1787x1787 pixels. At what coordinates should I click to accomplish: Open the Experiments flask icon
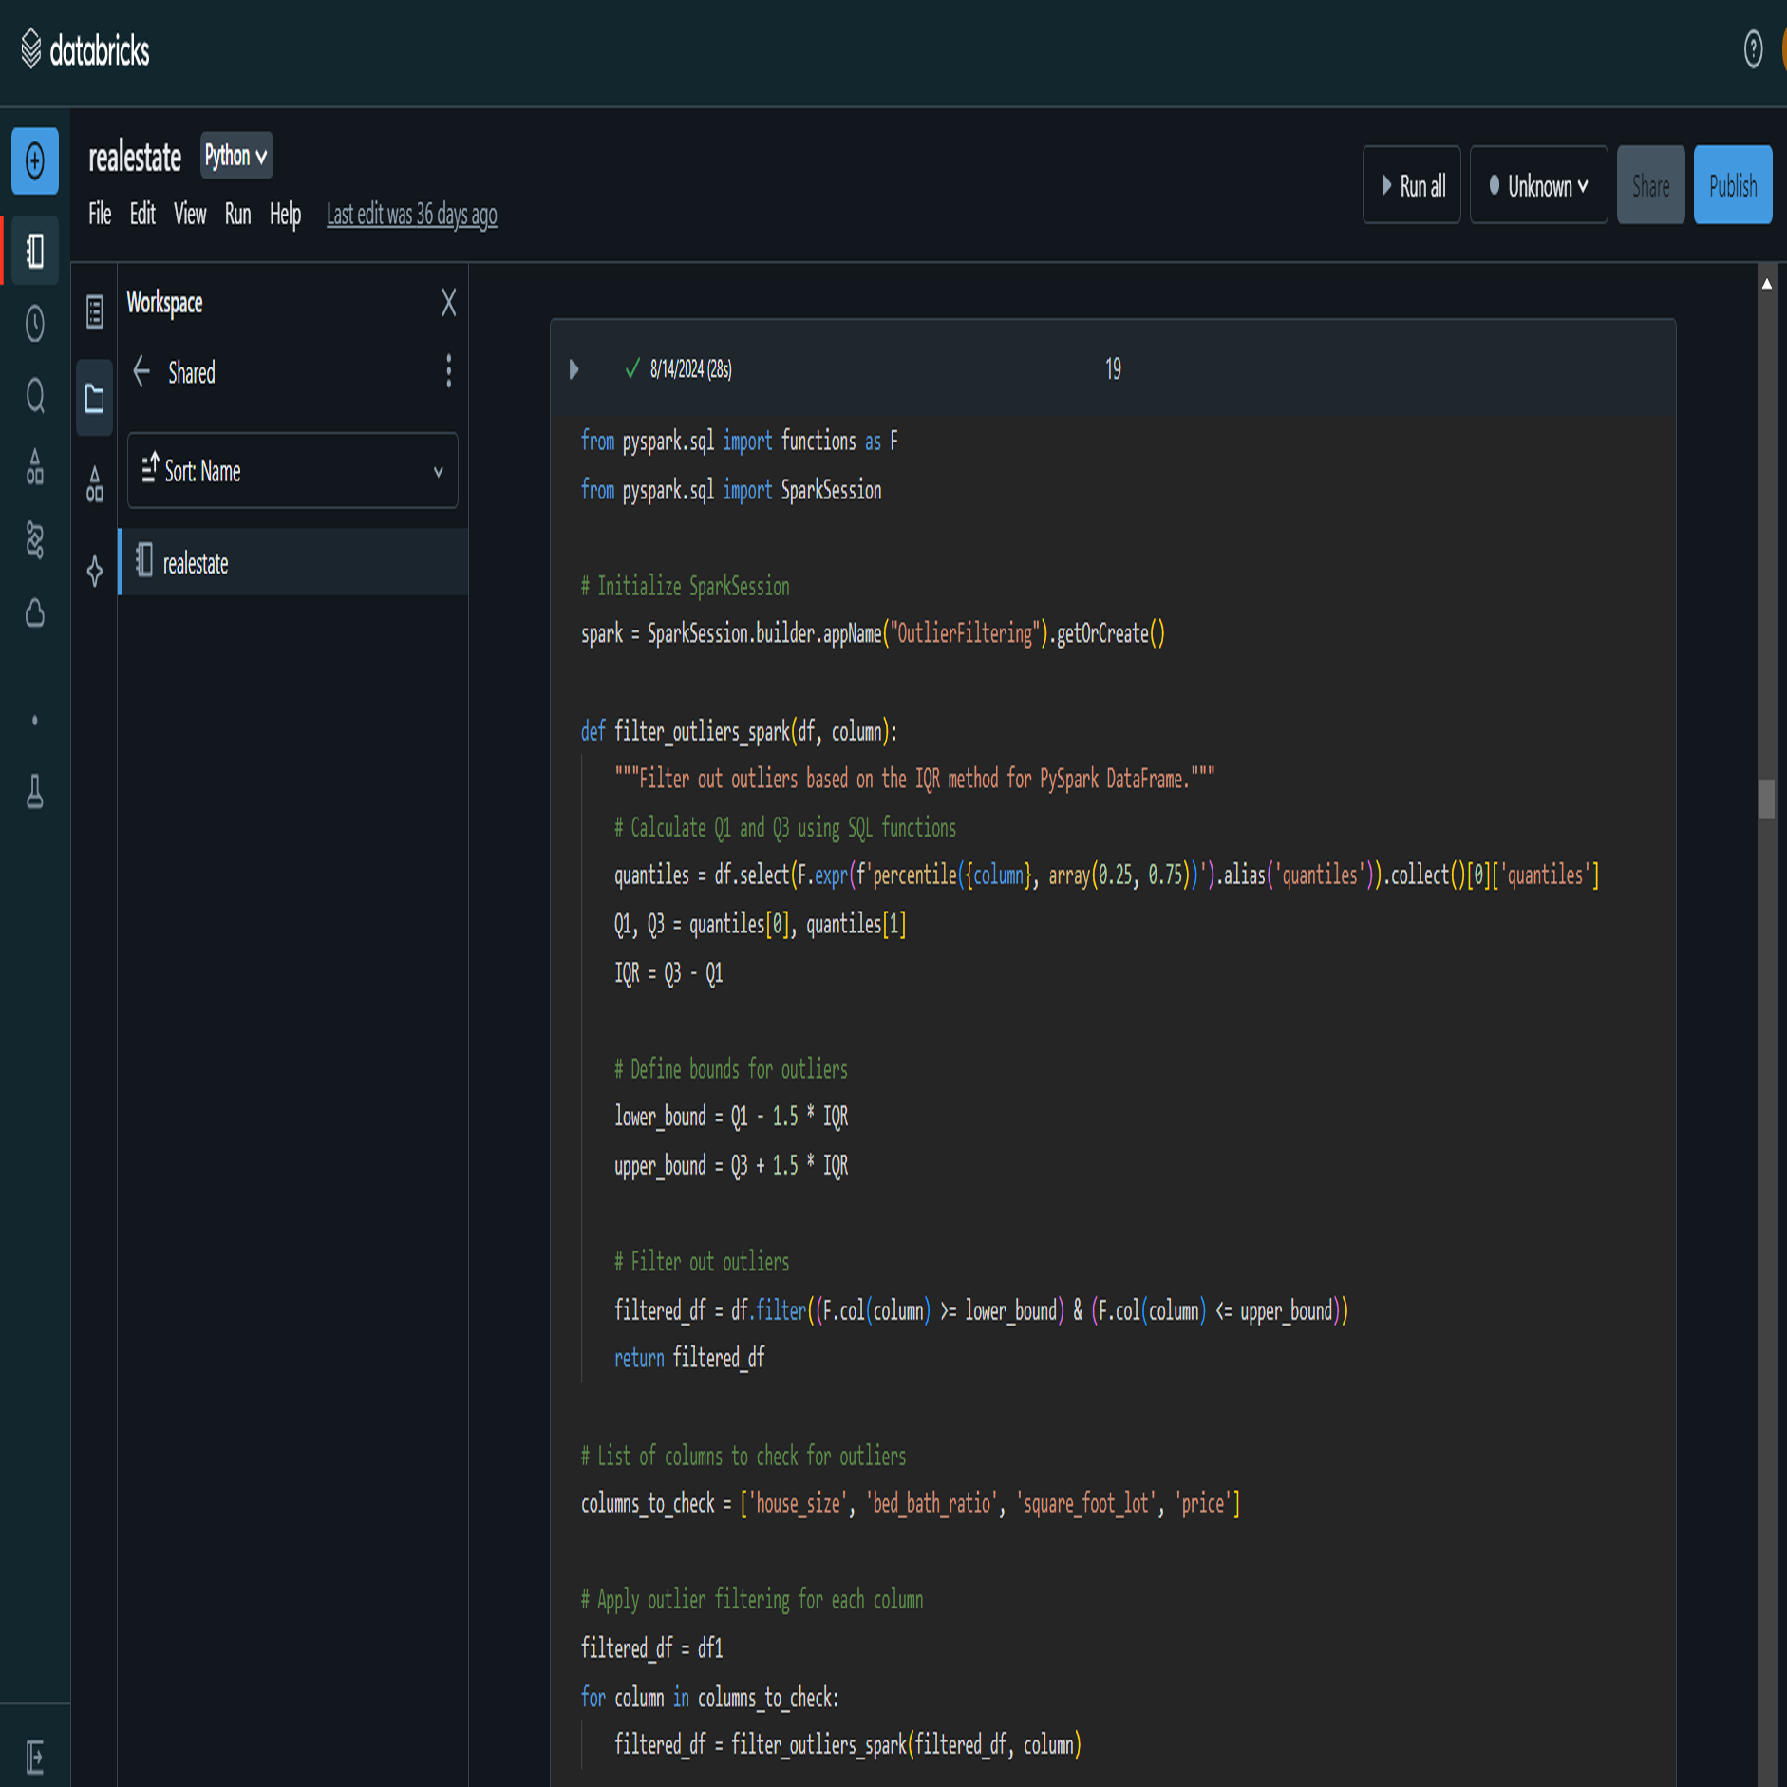pos(35,791)
